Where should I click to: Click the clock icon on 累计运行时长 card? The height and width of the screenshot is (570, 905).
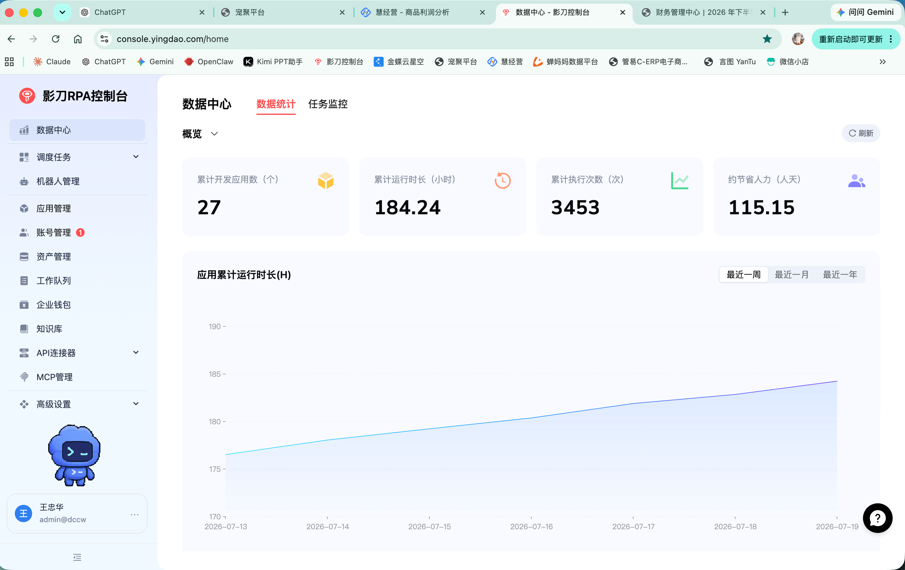pyautogui.click(x=503, y=181)
